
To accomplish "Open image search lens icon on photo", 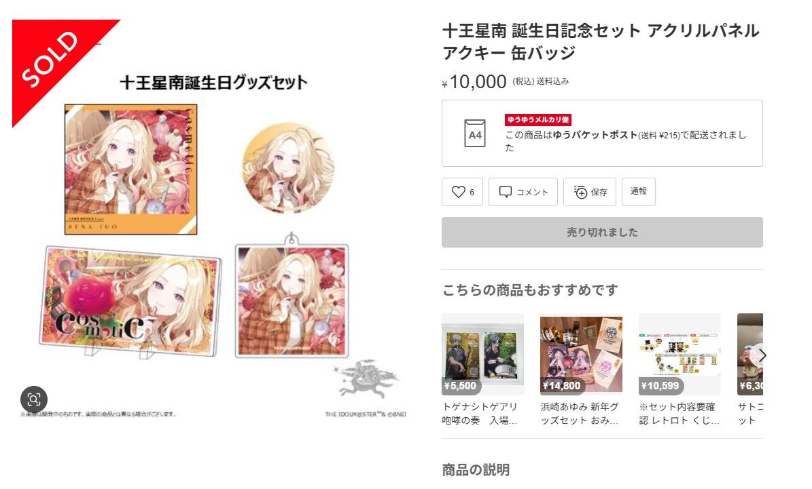I will [34, 399].
